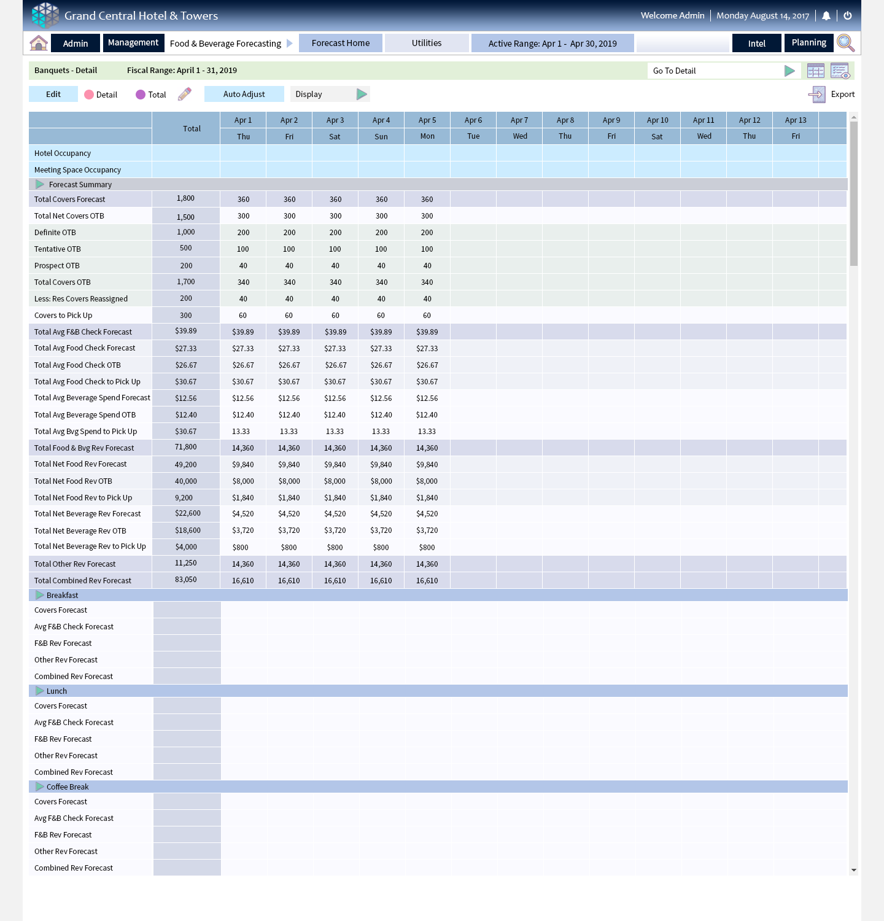Screen dimensions: 884x921
Task: Open the notifications bell icon
Action: click(x=826, y=16)
